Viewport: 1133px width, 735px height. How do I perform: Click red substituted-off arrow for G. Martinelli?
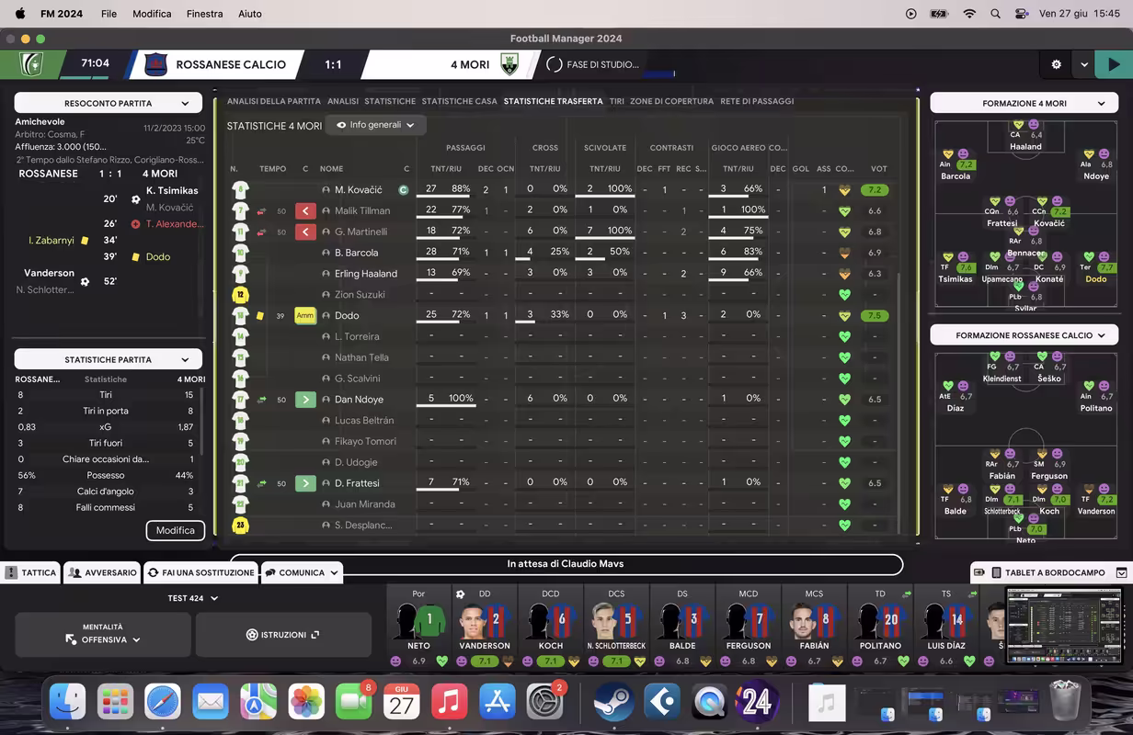[x=305, y=232]
